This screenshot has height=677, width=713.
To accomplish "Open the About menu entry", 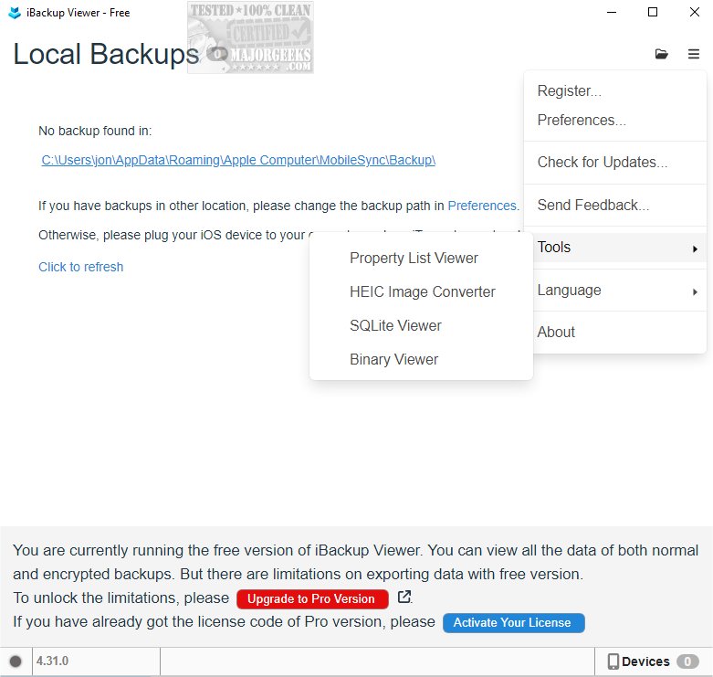I will (x=614, y=333).
